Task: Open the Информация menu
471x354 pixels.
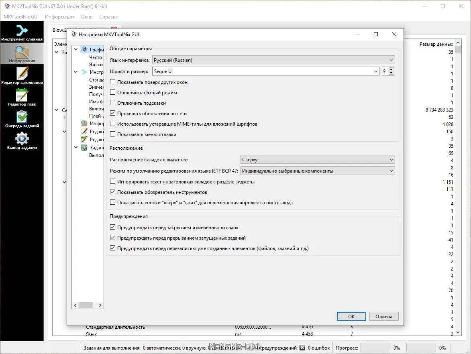Action: coord(60,17)
